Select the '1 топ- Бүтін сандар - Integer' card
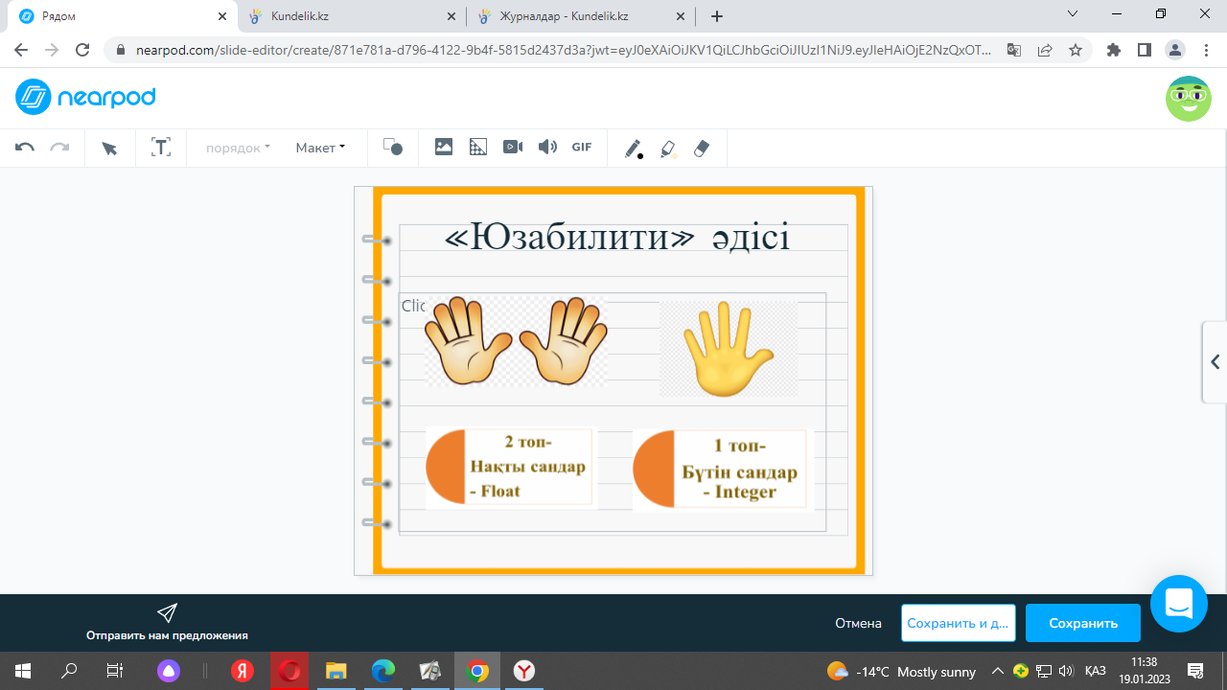The image size is (1227, 690). click(x=723, y=471)
